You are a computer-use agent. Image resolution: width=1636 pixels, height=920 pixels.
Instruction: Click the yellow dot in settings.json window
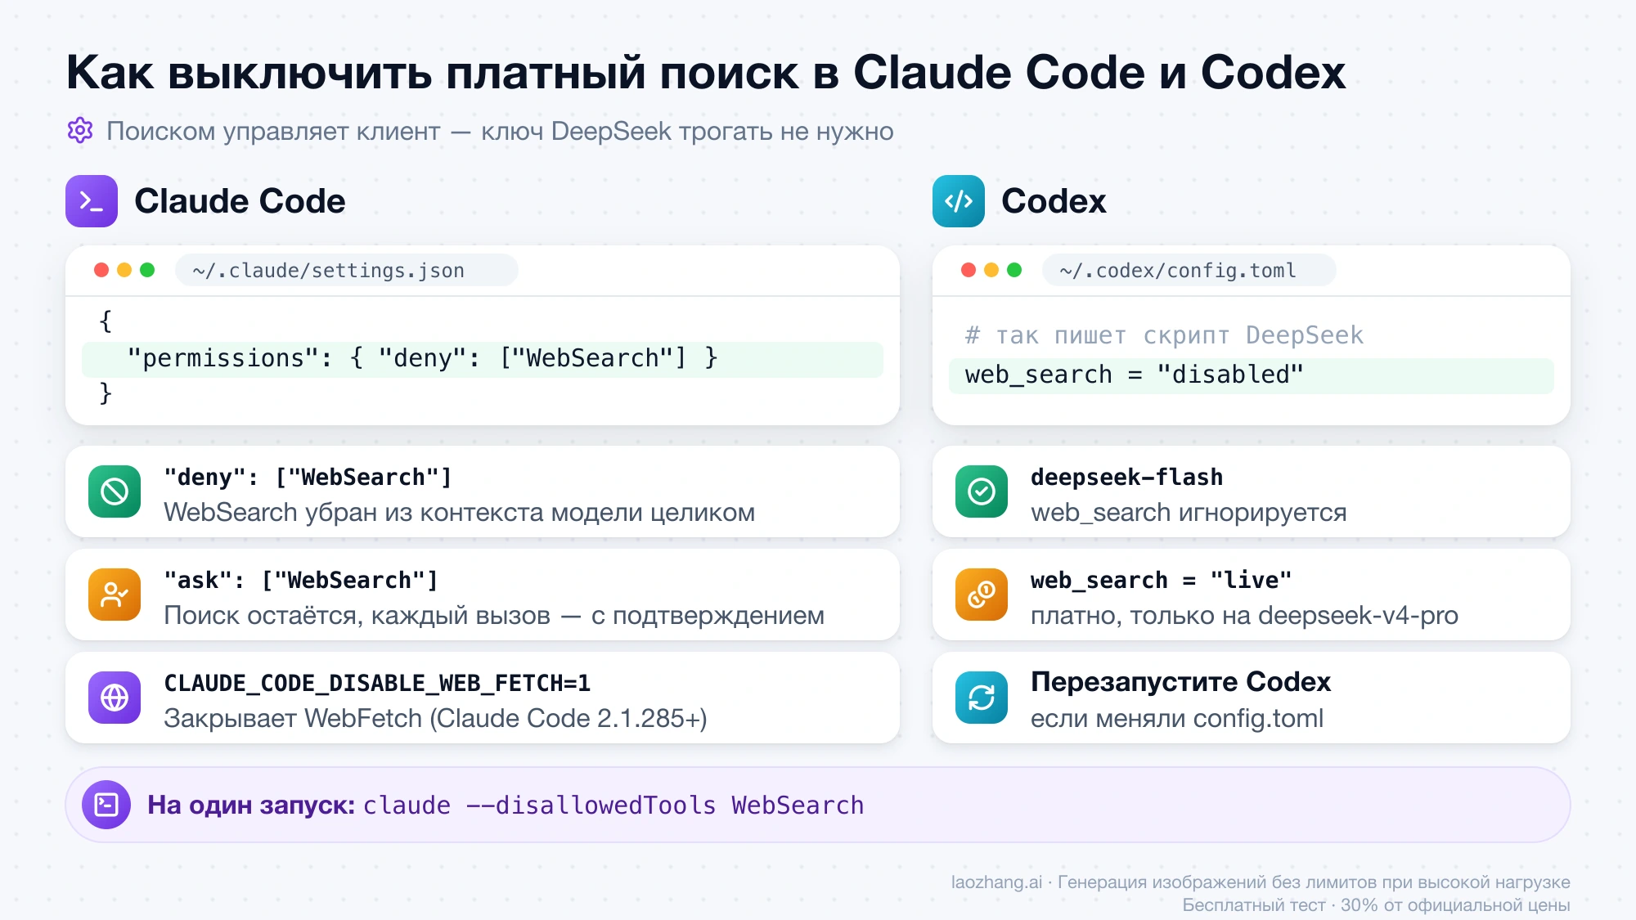[124, 270]
